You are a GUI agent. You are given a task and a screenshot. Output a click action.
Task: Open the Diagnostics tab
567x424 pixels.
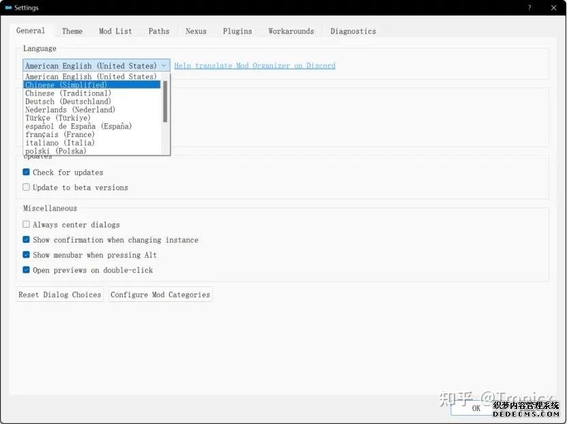tap(353, 31)
